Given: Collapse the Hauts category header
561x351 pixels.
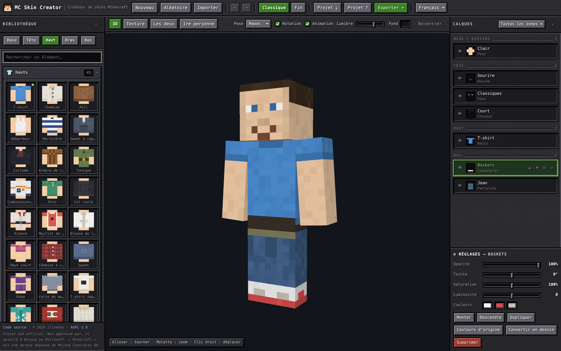Looking at the screenshot, I should (x=52, y=73).
